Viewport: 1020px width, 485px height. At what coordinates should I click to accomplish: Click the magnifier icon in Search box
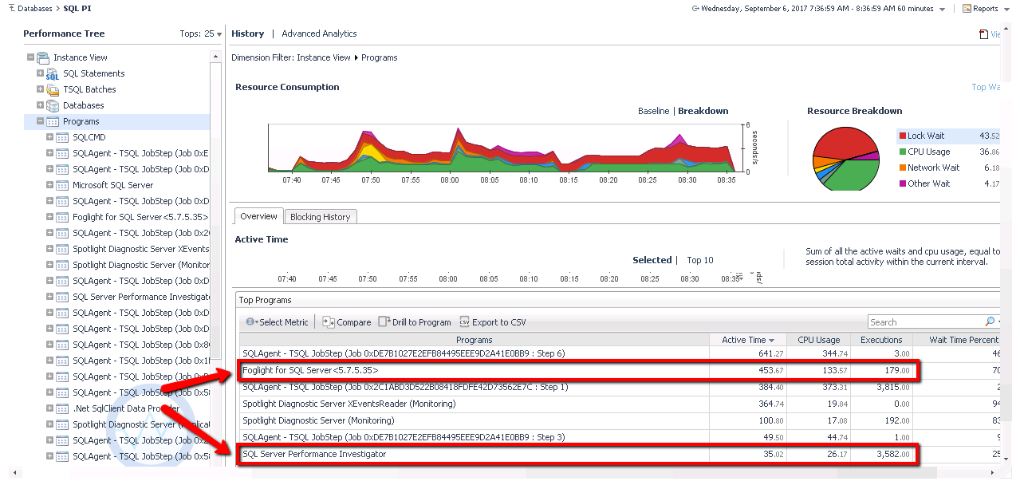990,321
